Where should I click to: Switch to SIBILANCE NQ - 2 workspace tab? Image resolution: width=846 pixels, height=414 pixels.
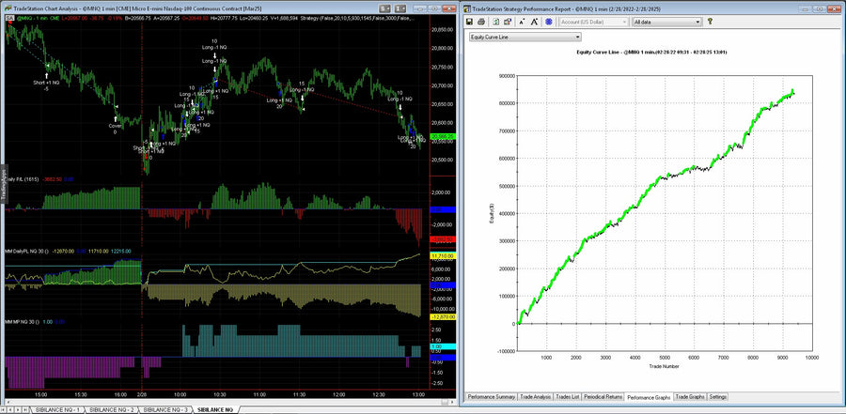(112, 410)
